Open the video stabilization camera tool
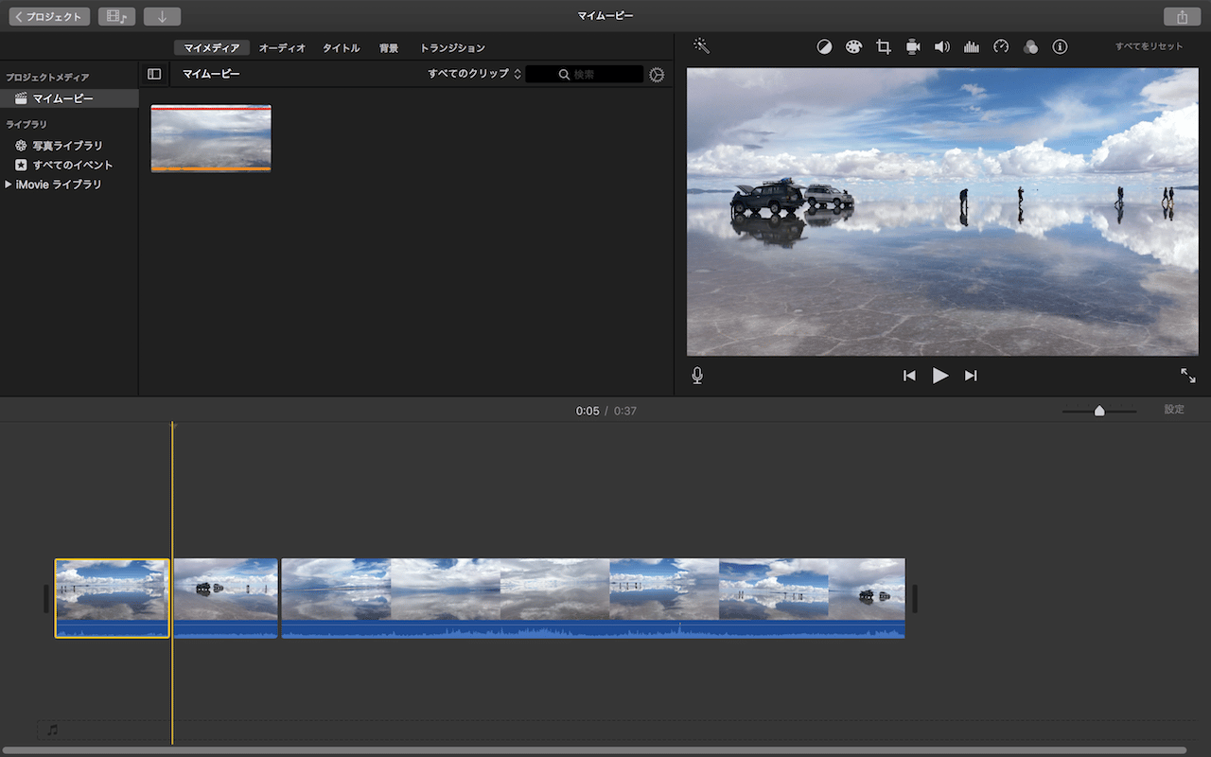This screenshot has height=757, width=1211. coord(913,46)
